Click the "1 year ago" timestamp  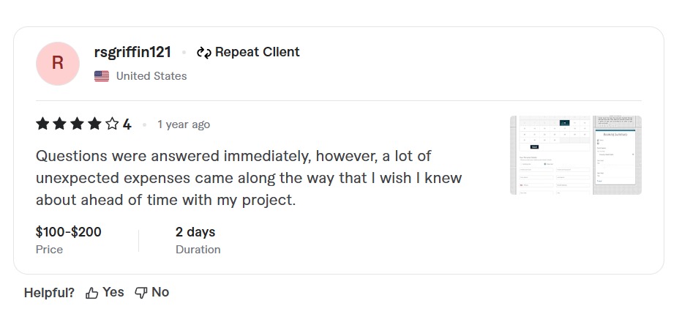(x=184, y=124)
